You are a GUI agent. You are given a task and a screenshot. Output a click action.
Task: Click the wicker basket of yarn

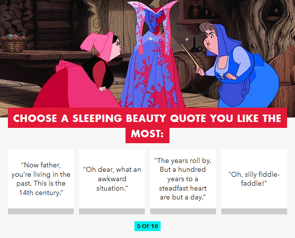pyautogui.click(x=13, y=43)
